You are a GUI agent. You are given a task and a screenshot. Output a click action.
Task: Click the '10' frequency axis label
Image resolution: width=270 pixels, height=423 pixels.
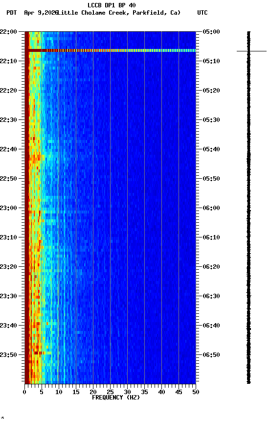click(x=59, y=392)
